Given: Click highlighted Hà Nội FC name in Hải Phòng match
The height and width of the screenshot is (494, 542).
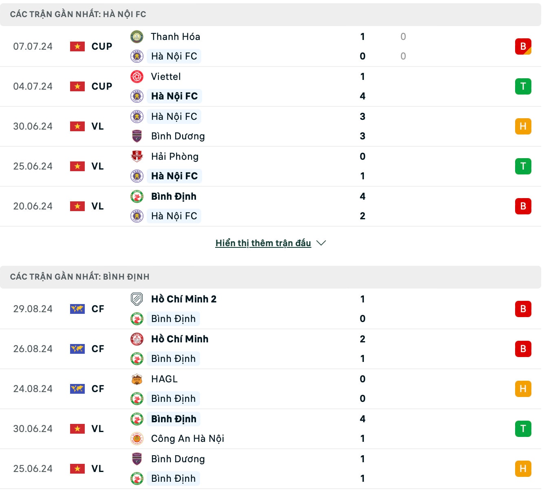Looking at the screenshot, I should (x=174, y=176).
